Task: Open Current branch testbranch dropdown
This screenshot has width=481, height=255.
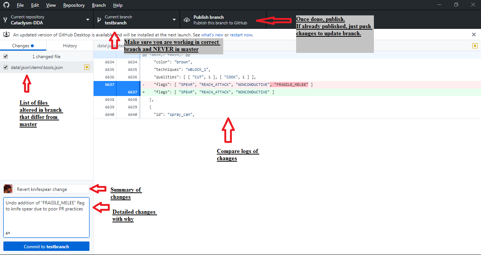Action: (x=137, y=20)
